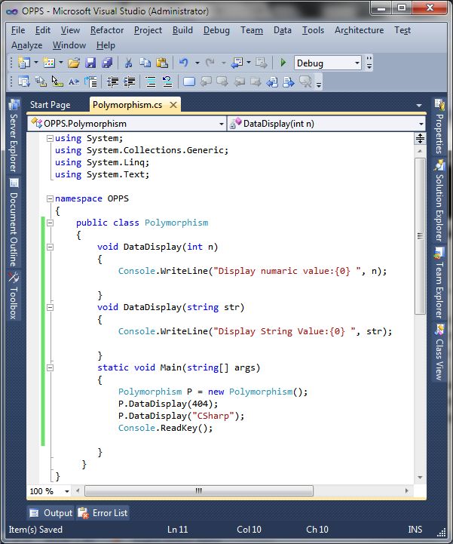The width and height of the screenshot is (453, 544).
Task: Click the horizontal scrollbar thumb in editor
Action: click(x=198, y=491)
